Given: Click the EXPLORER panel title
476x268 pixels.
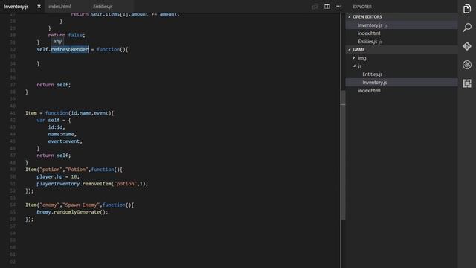Looking at the screenshot, I should click(x=362, y=7).
